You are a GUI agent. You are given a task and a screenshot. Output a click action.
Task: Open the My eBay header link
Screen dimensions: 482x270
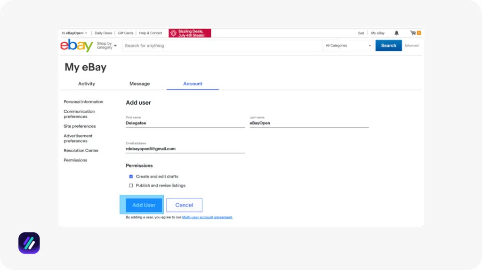coord(378,33)
